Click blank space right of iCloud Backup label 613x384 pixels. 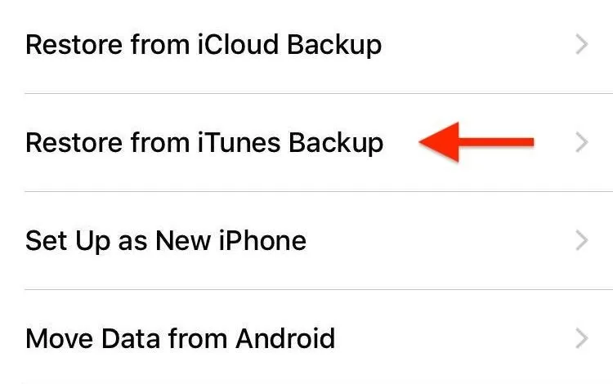(477, 45)
